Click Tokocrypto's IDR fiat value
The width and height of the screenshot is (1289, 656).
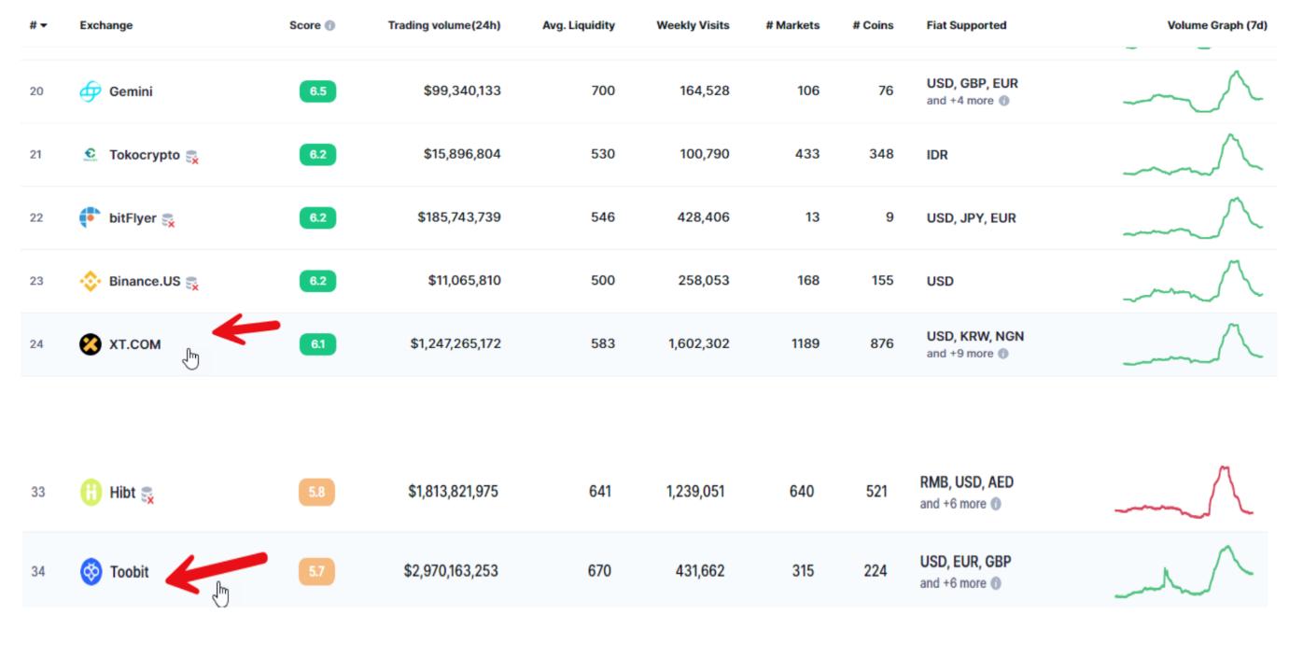937,155
